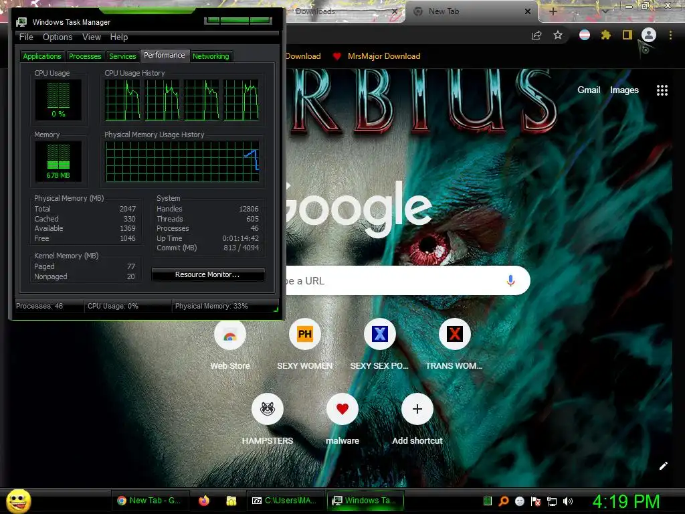685x514 pixels.
Task: Open the blue X shortcut icon
Action: (380, 335)
